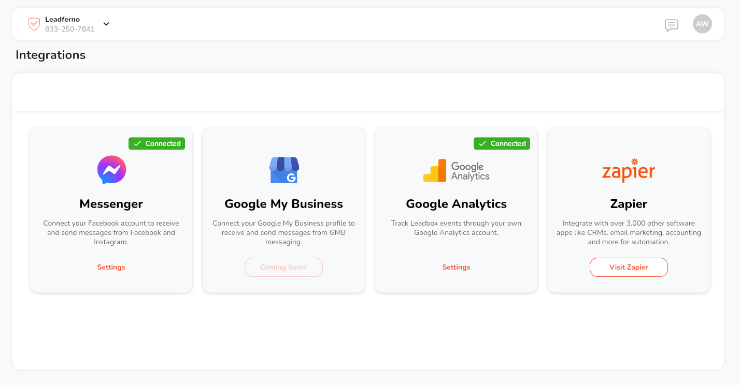740x385 pixels.
Task: Open the chat messages icon
Action: [672, 25]
